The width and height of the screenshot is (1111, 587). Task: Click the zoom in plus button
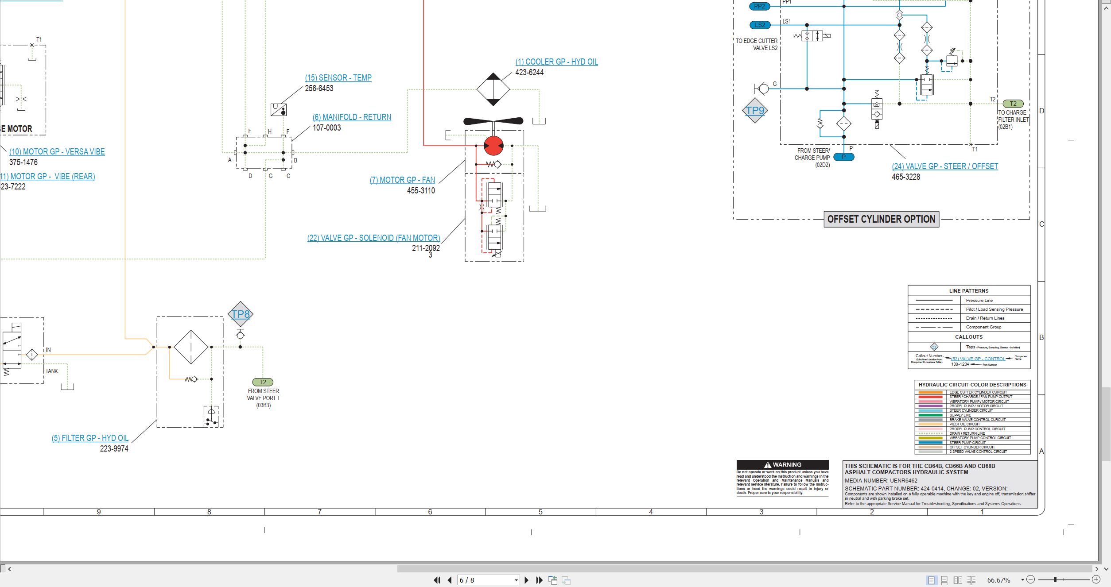coord(1096,579)
